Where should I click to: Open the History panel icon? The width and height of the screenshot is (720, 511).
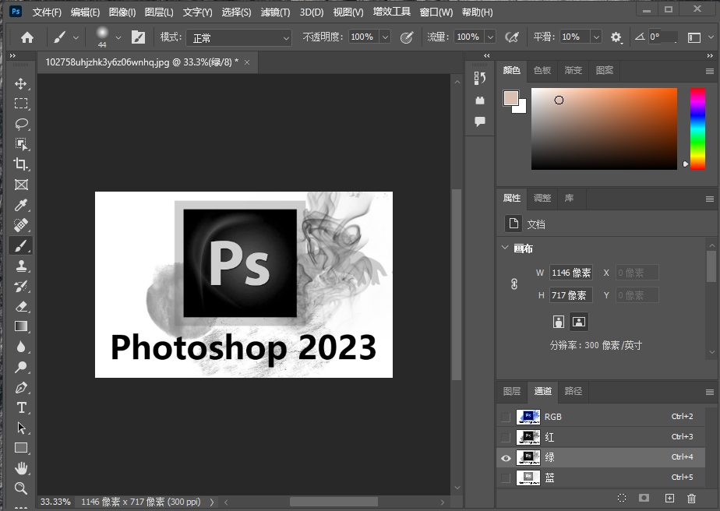pos(480,79)
